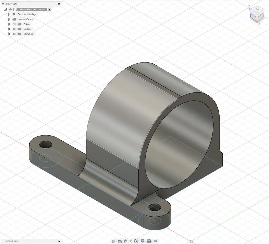Open the Orbit type dropdown arrow
Screen dimensions: 269x244
(x=116, y=241)
